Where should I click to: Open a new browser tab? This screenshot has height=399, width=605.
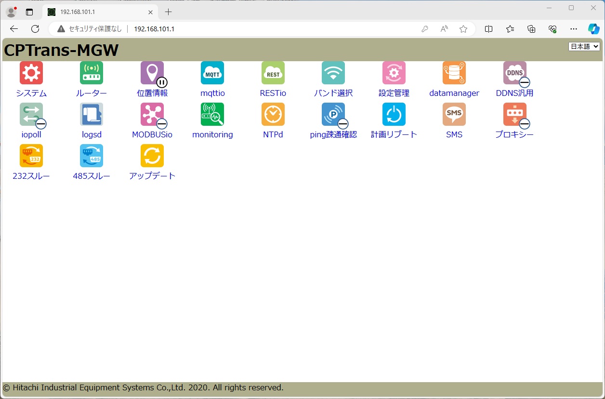[x=168, y=12]
